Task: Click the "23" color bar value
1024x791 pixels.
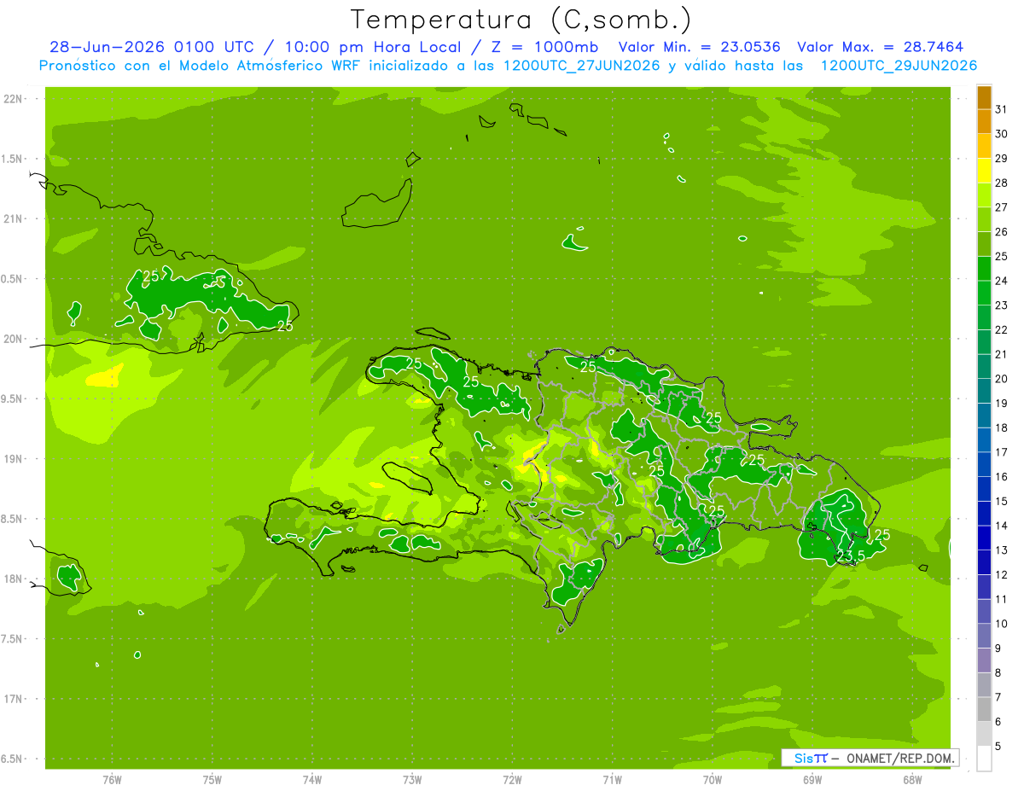Action: 1001,305
